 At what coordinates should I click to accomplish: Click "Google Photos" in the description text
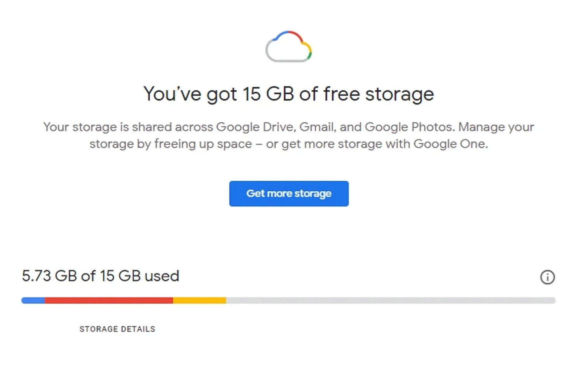409,127
